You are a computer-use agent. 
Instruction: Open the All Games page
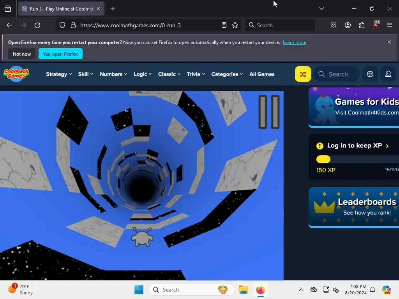tap(262, 74)
